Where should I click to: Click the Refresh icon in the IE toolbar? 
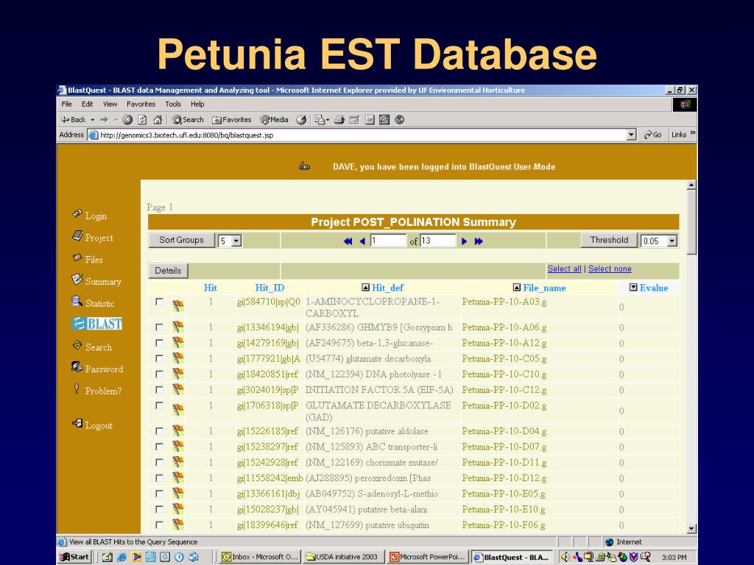pyautogui.click(x=142, y=120)
